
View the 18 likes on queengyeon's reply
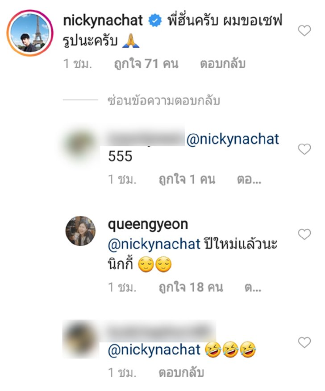[191, 287]
